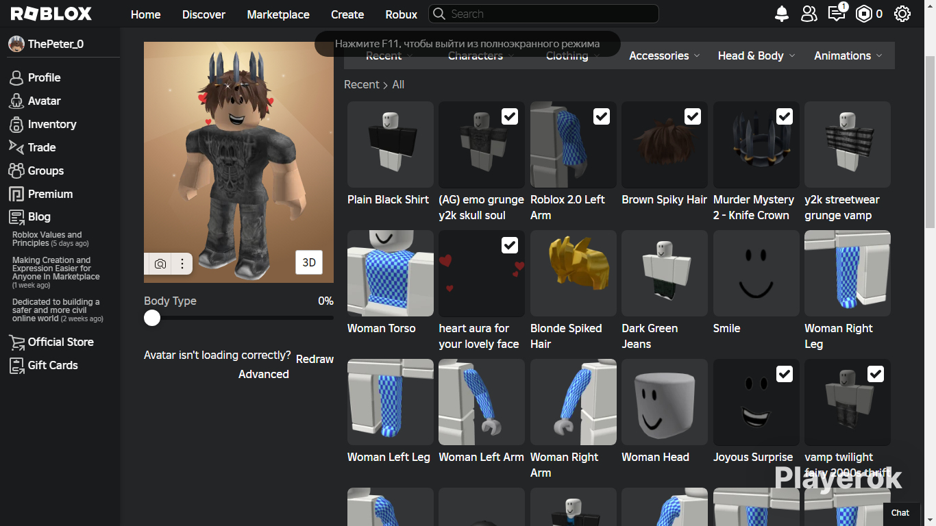Uncheck the vamp twilight item
This screenshot has width=936, height=526.
tap(876, 374)
